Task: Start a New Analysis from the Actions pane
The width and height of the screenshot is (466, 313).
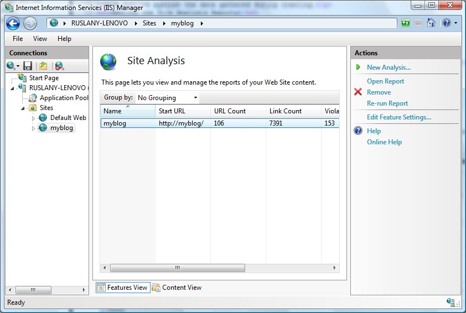Action: pos(389,67)
